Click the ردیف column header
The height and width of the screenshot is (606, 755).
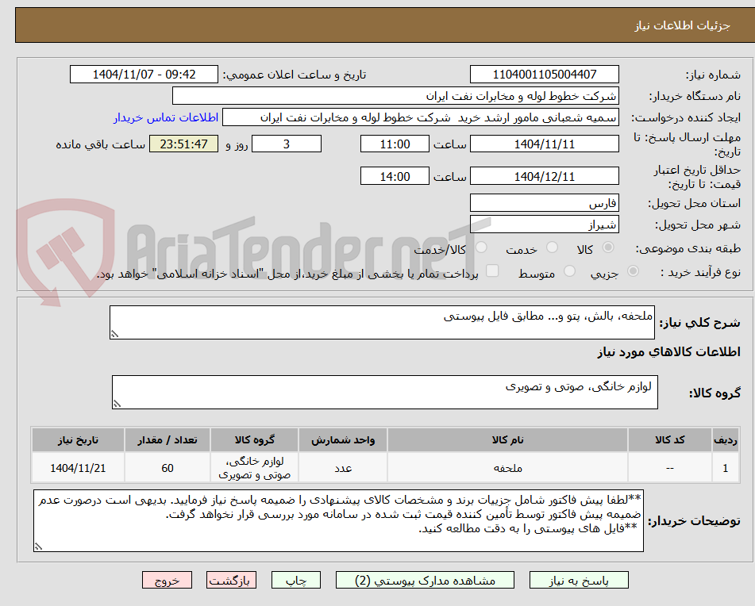(x=726, y=439)
